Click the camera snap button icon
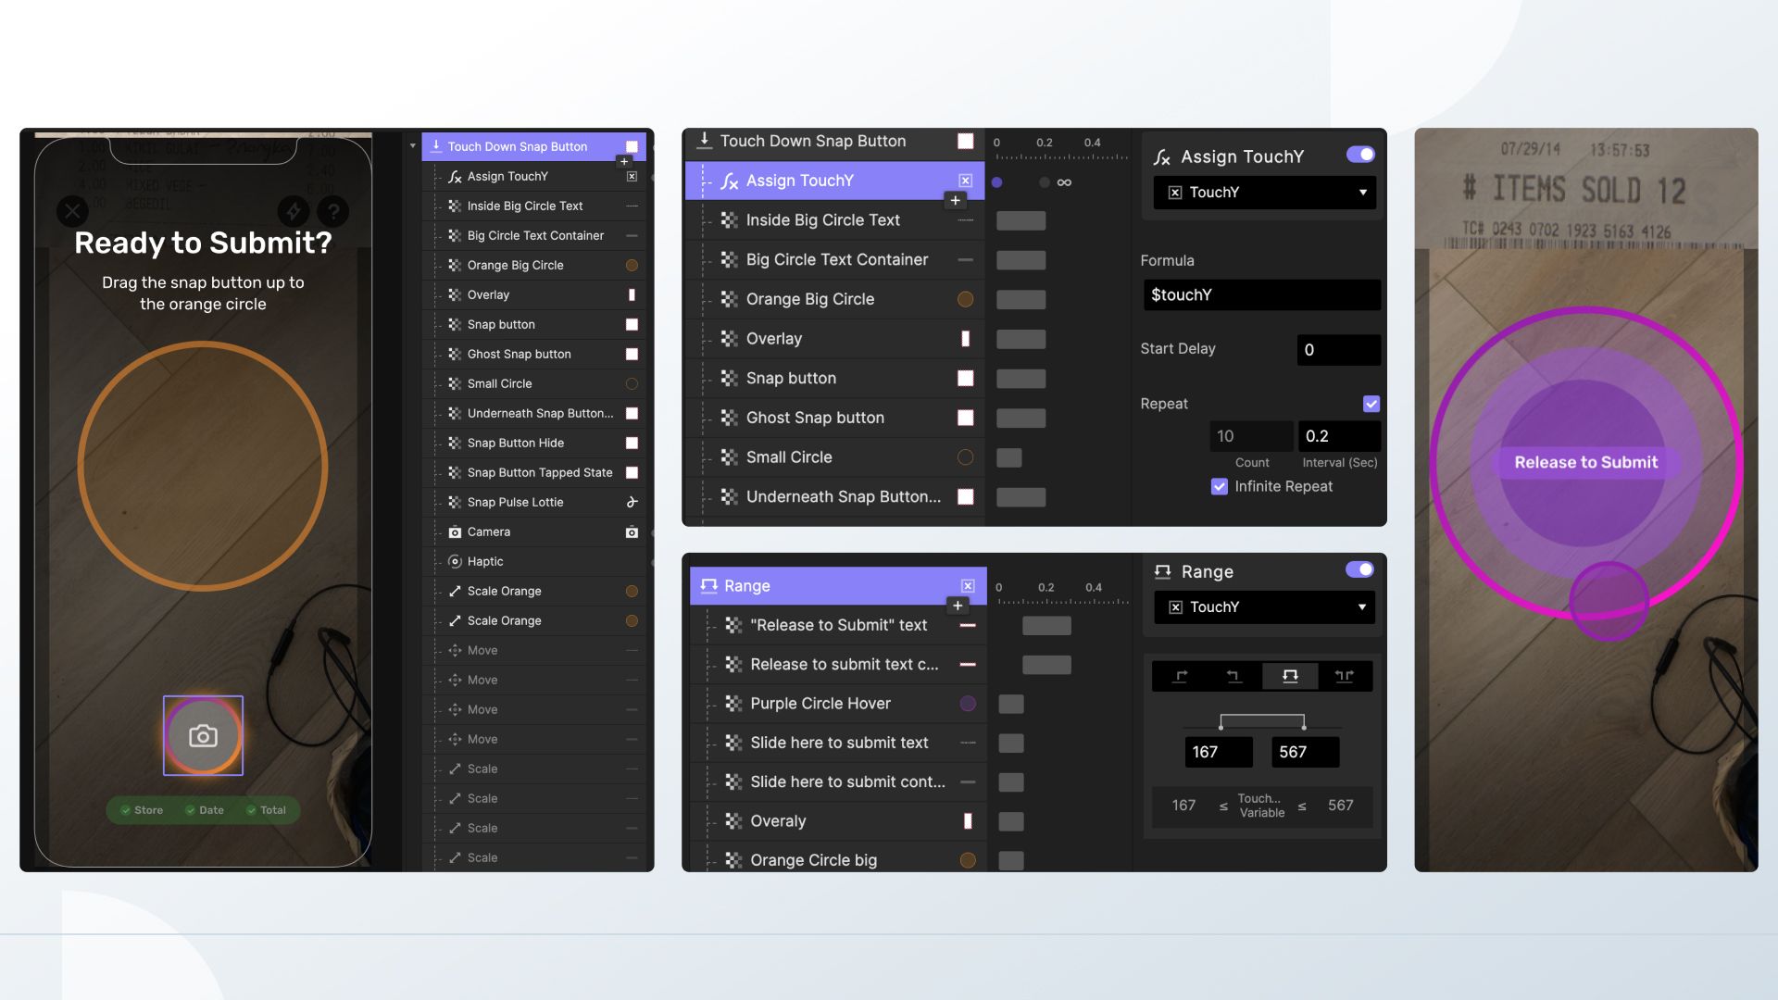 [x=203, y=736]
